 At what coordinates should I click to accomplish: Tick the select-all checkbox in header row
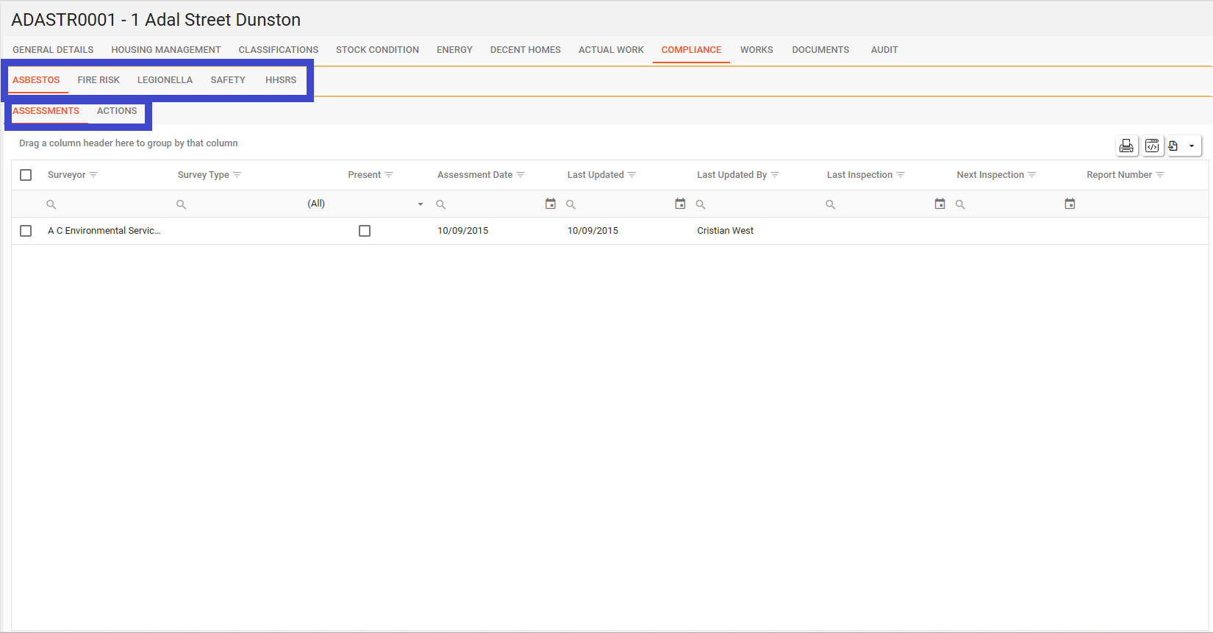[26, 175]
